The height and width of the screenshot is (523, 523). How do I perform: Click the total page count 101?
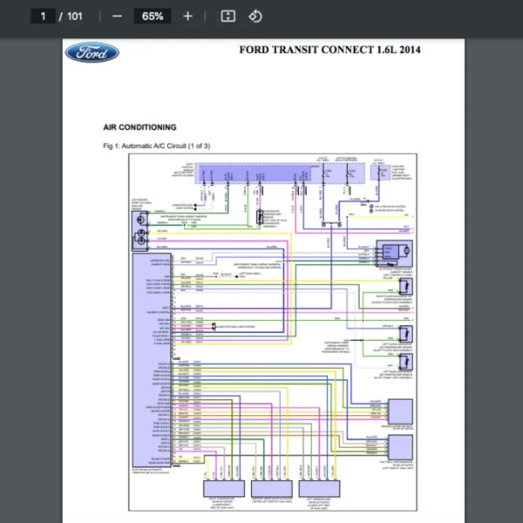click(x=75, y=17)
